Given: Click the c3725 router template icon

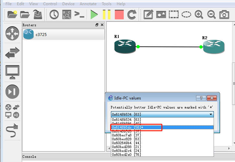Looking at the screenshot, I should pos(29,34).
